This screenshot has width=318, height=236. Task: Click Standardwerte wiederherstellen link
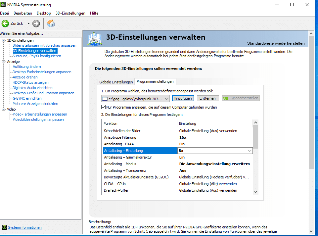tap(276, 43)
